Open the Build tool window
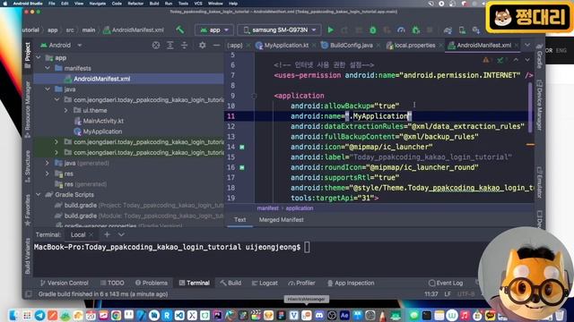The height and width of the screenshot is (322, 574). (231, 283)
